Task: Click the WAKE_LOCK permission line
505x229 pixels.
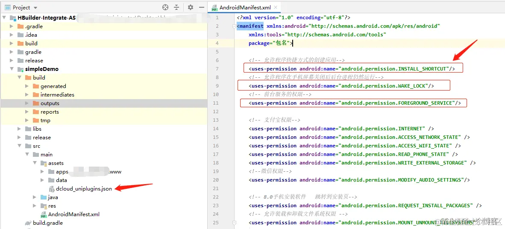Action: pos(341,86)
